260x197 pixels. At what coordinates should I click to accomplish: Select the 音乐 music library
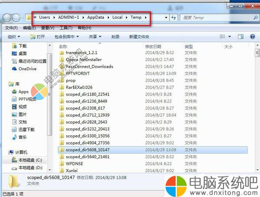(x=22, y=137)
